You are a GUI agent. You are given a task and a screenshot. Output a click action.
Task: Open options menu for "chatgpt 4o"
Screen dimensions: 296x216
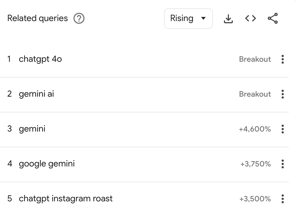pos(282,59)
